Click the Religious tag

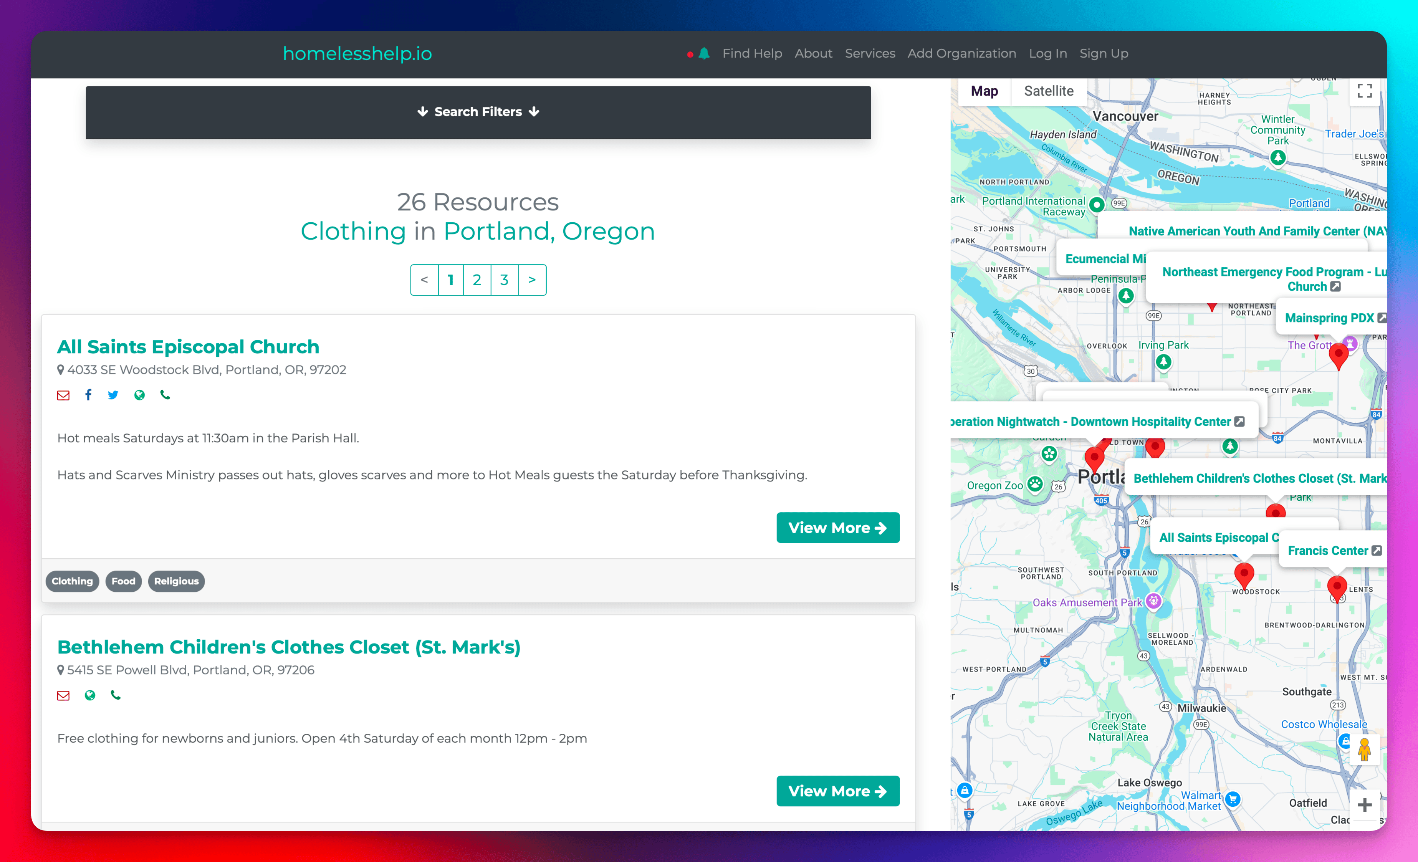click(x=176, y=581)
